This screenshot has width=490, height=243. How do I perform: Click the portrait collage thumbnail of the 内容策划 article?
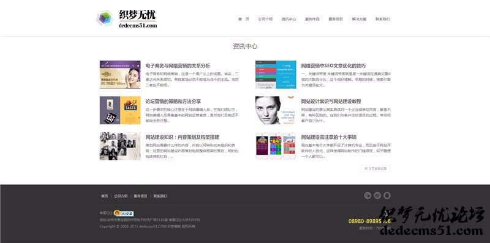point(120,146)
